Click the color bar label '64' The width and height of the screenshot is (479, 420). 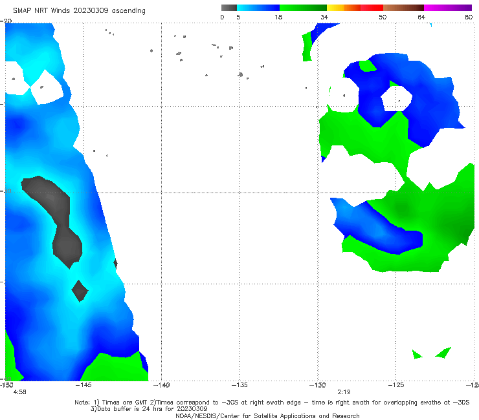click(421, 17)
